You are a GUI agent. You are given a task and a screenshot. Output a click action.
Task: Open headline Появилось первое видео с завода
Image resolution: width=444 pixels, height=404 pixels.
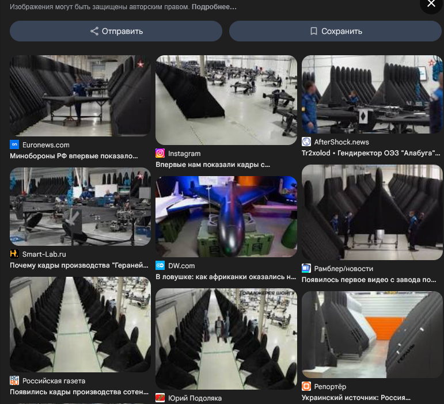[x=369, y=280]
